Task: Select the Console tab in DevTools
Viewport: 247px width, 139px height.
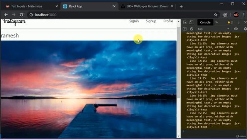Action: 205,22
